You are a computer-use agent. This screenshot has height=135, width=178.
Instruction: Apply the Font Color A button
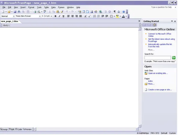(x=123, y=16)
